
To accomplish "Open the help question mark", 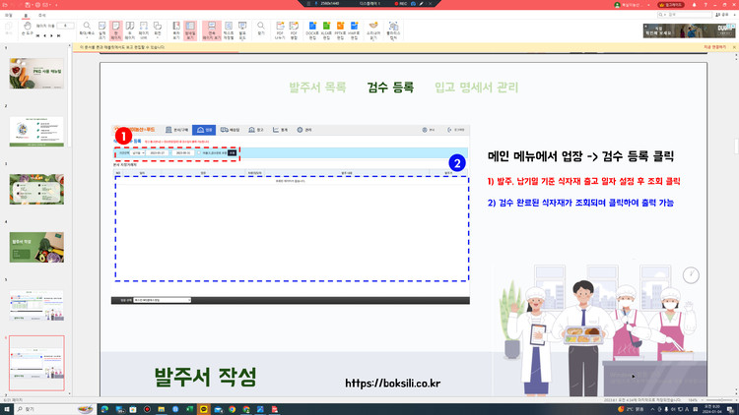I will click(705, 5).
